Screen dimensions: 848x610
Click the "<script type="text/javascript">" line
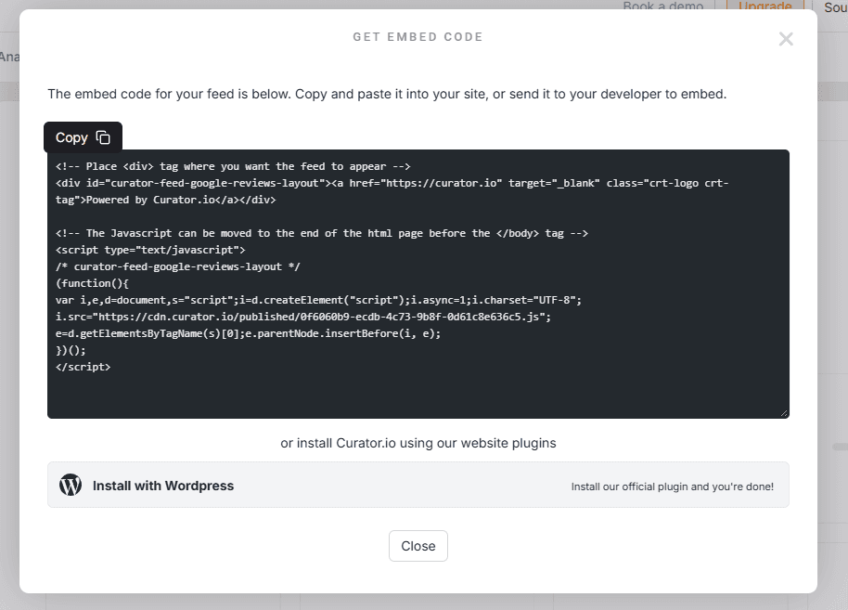coord(150,250)
